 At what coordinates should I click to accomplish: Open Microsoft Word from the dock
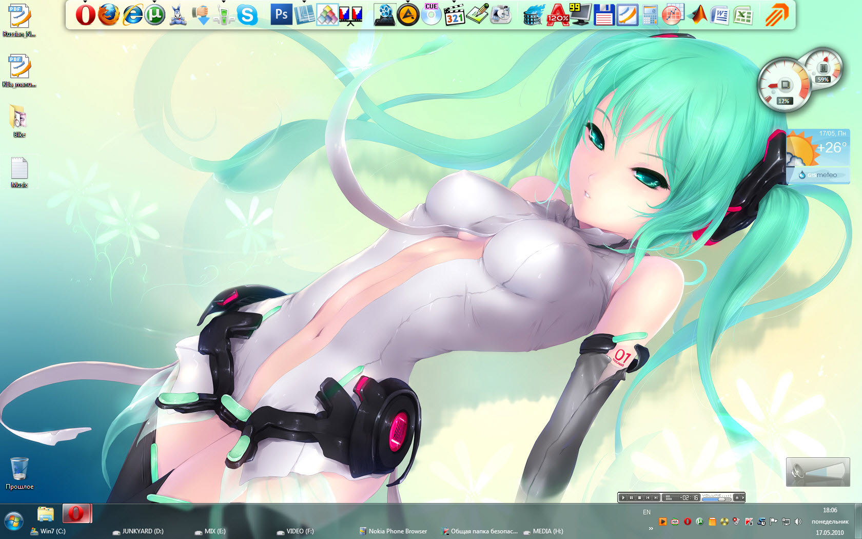(x=720, y=15)
